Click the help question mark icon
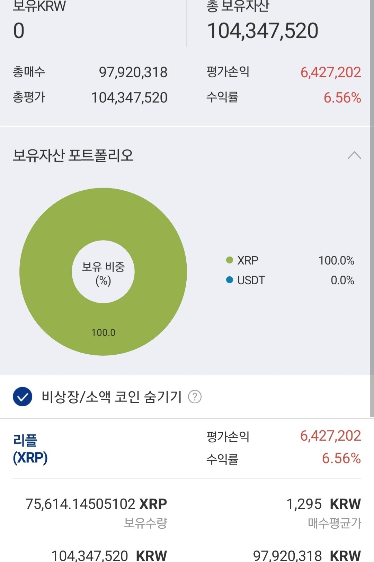374x562 pixels. [x=195, y=397]
